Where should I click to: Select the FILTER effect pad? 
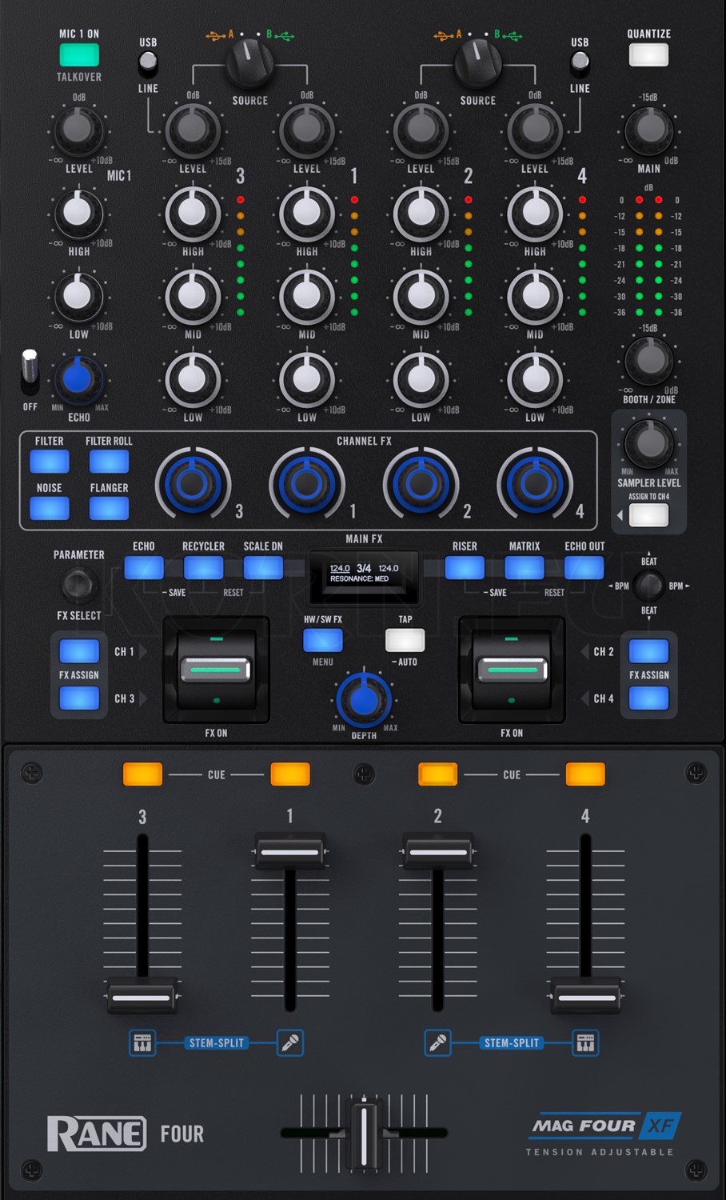[x=48, y=462]
